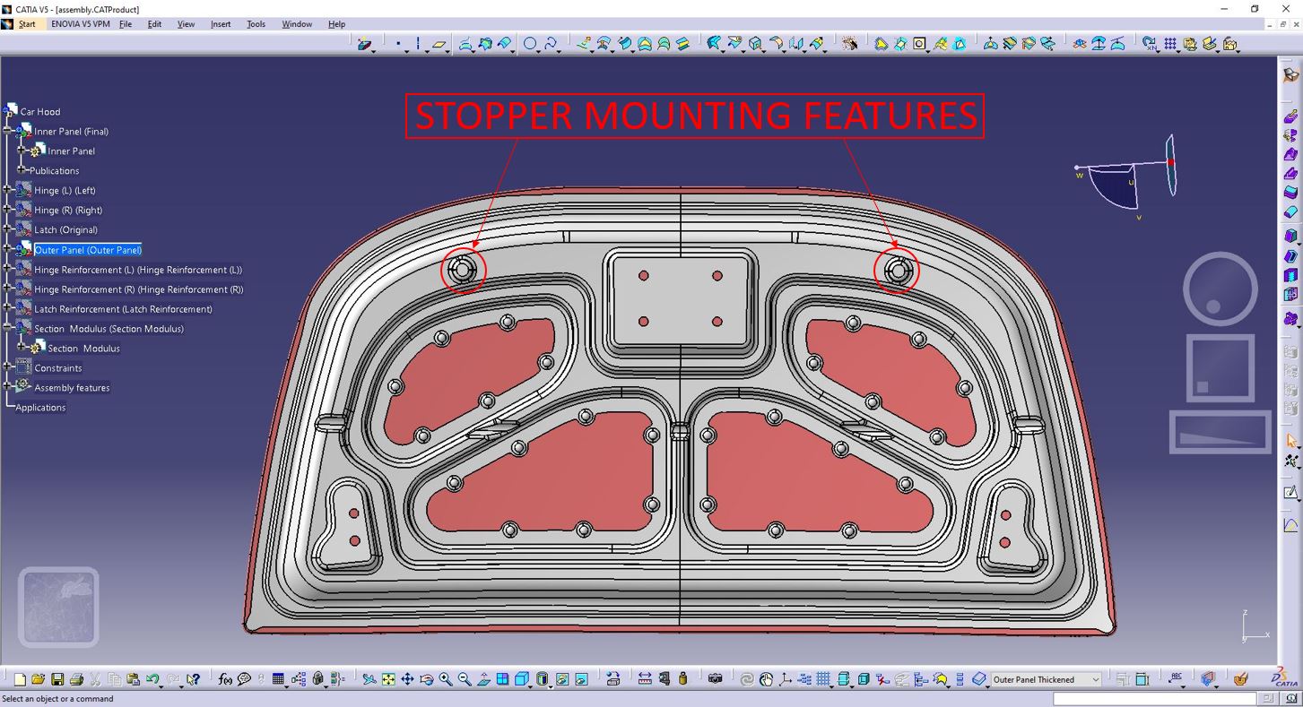1303x707 pixels.
Task: Click the Circle creation icon
Action: (x=530, y=43)
